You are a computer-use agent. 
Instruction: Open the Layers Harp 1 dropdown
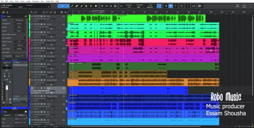pos(20,31)
